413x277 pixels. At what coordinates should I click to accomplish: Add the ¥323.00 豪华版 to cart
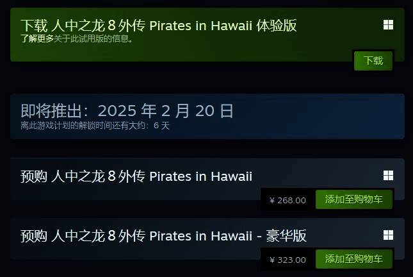(x=353, y=259)
